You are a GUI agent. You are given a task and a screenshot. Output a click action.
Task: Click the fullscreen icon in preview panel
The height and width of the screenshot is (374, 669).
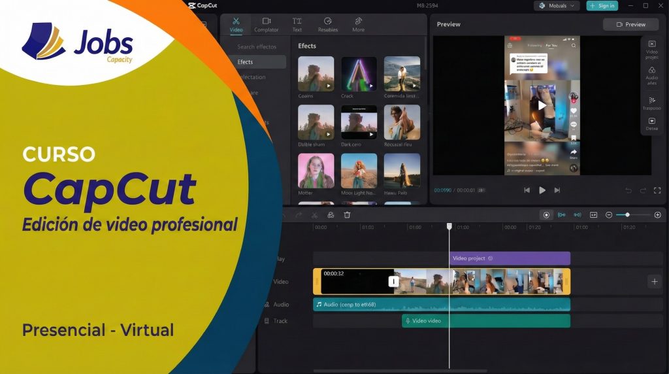658,190
